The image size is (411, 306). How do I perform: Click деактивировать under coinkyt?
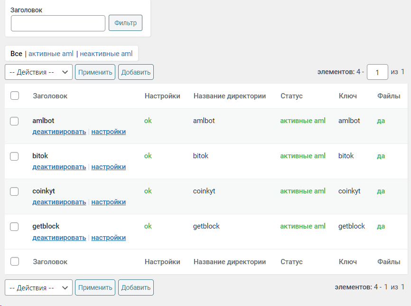click(x=59, y=202)
